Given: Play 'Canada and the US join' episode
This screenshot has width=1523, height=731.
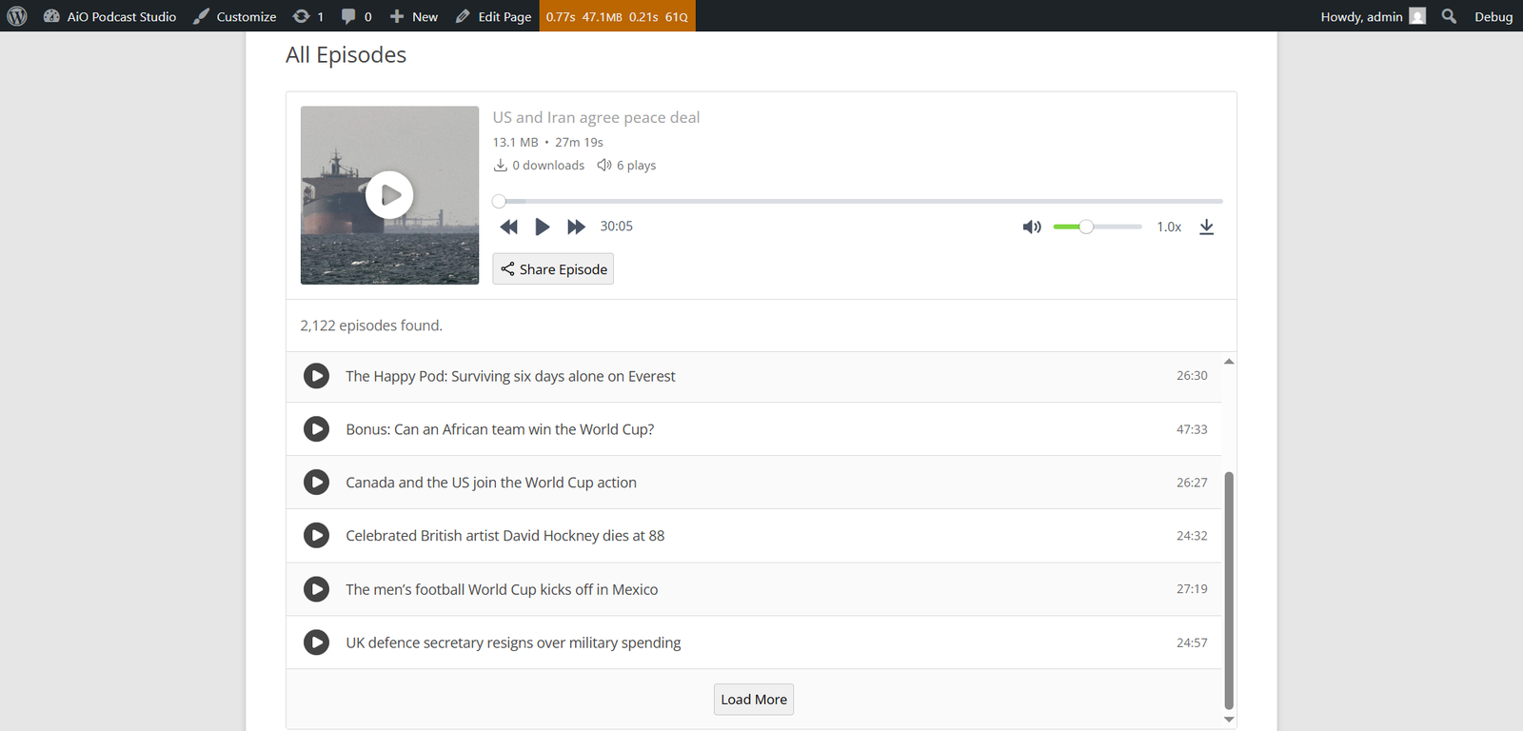Looking at the screenshot, I should coord(316,483).
